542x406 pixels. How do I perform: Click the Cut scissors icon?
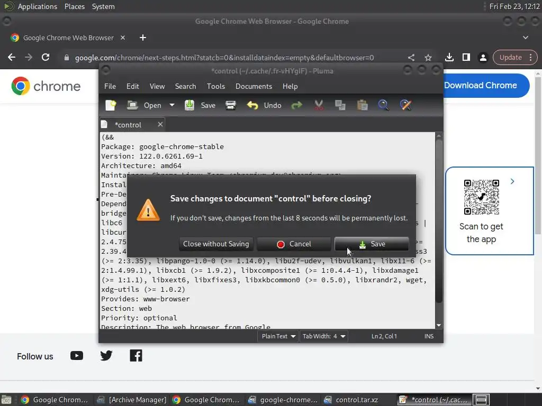319,105
